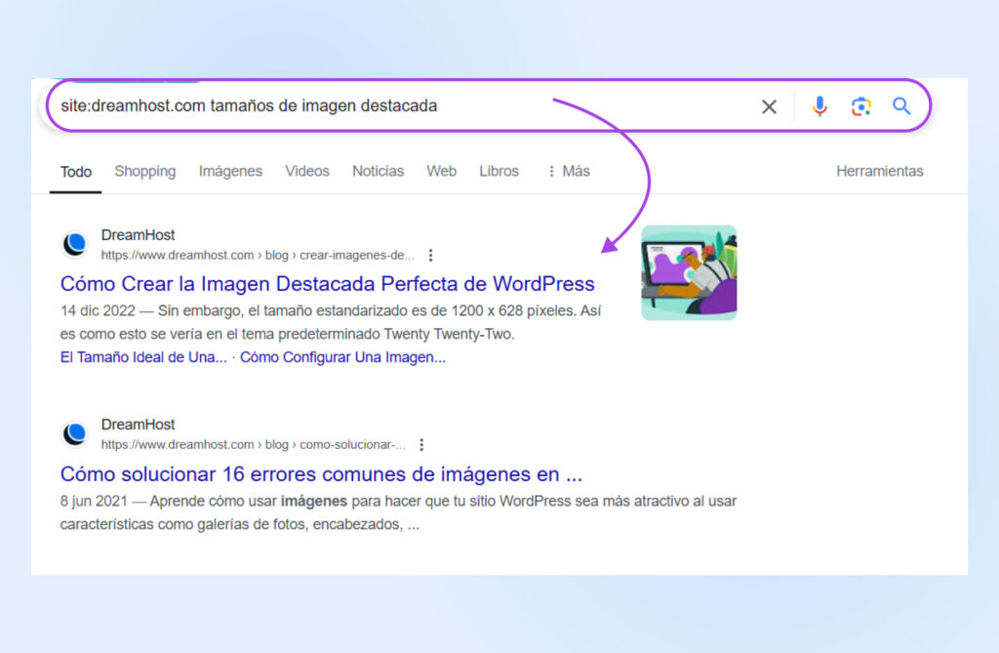Open the Herramientas search tools
The width and height of the screenshot is (999, 653).
coord(880,172)
